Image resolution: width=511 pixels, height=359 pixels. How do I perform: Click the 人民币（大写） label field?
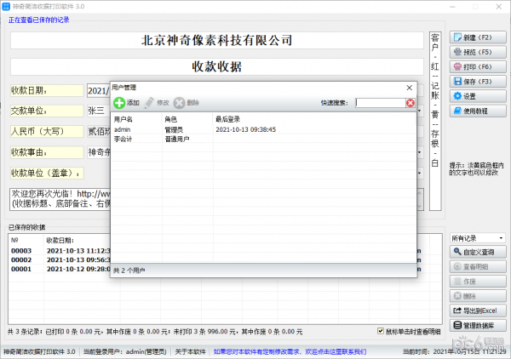point(47,132)
